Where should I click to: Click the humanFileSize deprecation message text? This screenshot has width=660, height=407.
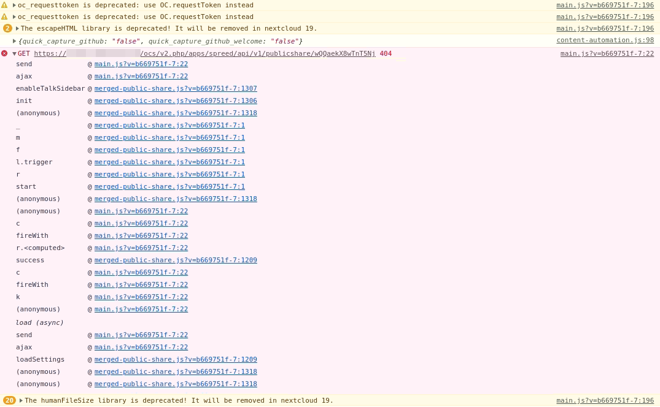point(179,400)
